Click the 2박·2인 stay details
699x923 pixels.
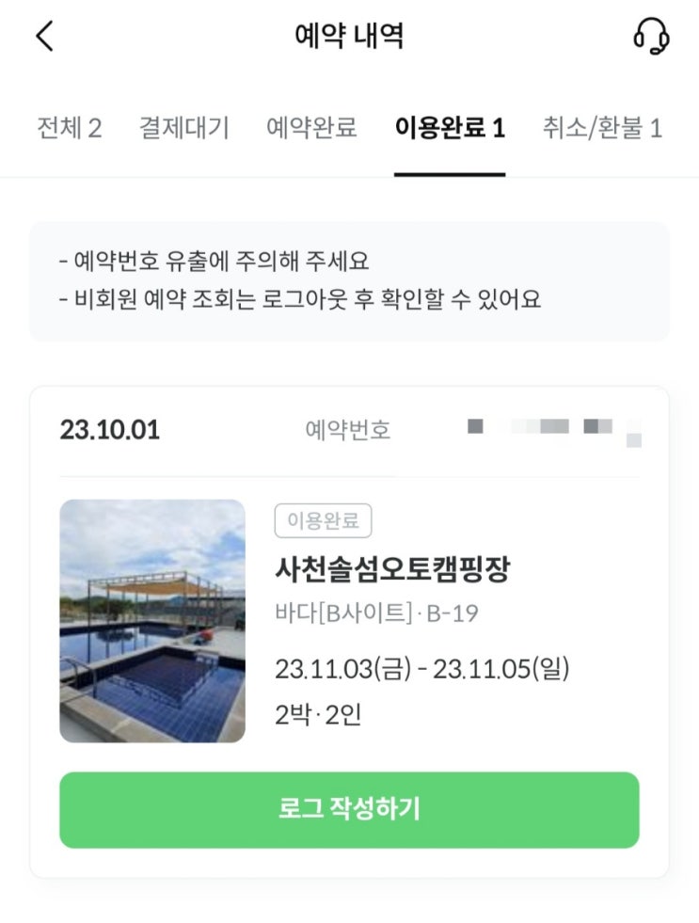tap(318, 715)
